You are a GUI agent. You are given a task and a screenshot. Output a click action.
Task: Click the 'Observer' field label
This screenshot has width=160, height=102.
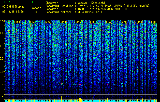click(52, 3)
